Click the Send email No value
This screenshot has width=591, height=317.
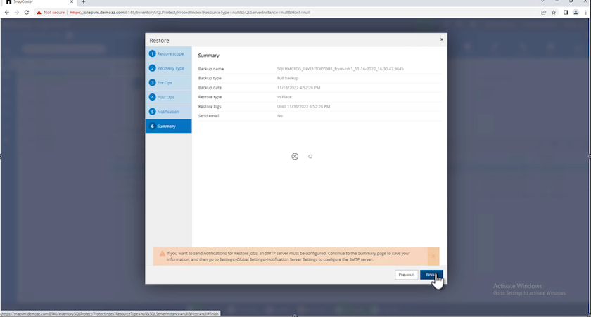280,116
